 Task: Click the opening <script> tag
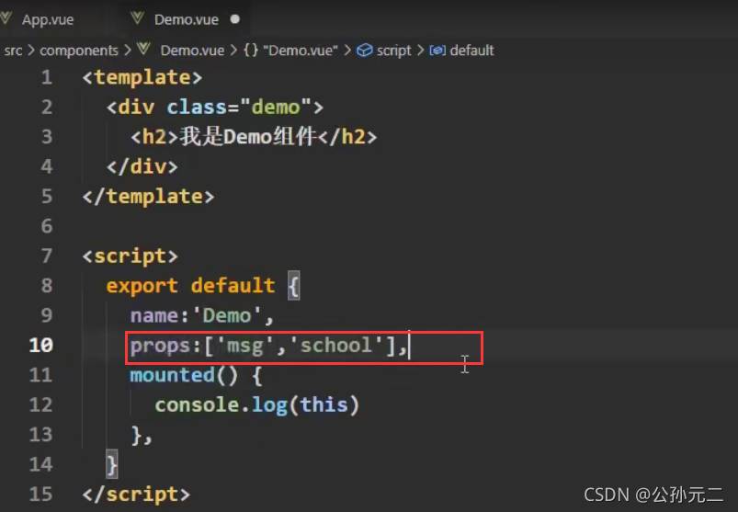click(131, 256)
